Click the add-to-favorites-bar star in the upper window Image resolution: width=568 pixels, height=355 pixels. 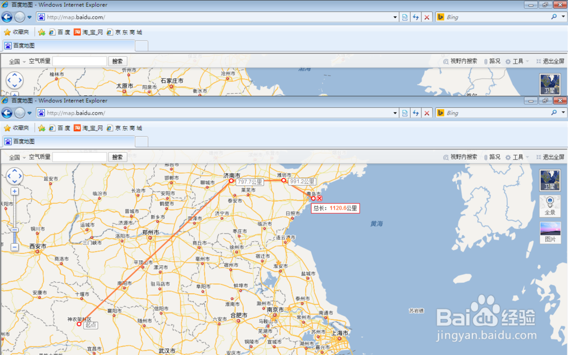pyautogui.click(x=41, y=32)
